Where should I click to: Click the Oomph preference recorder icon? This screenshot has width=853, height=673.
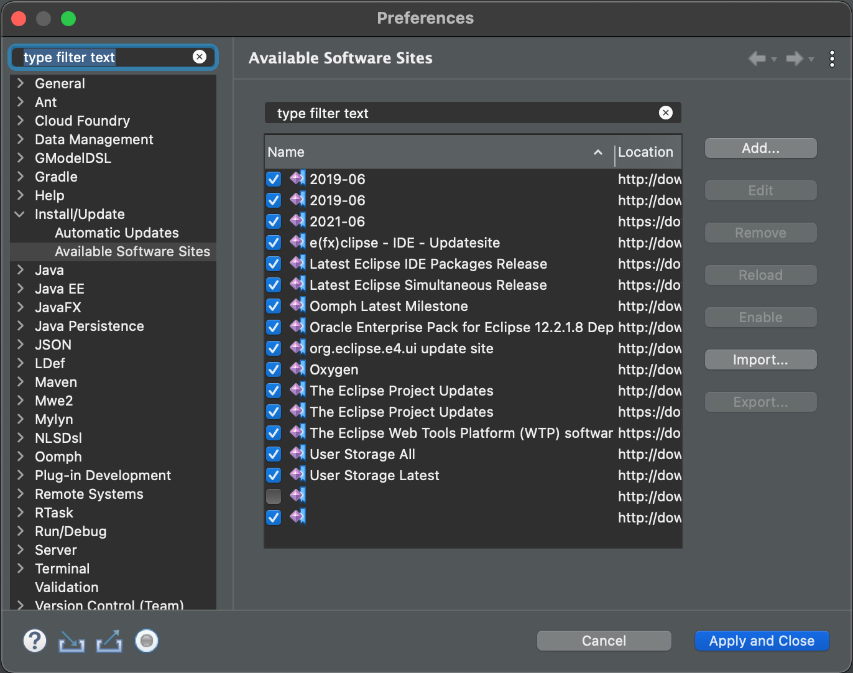[x=146, y=641]
